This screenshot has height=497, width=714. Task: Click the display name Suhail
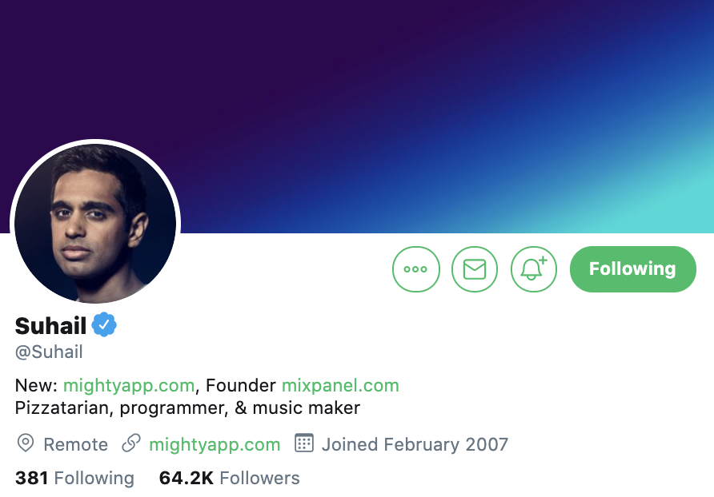click(50, 325)
